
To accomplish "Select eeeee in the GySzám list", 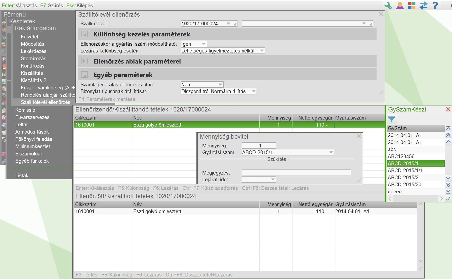I will 416,192.
